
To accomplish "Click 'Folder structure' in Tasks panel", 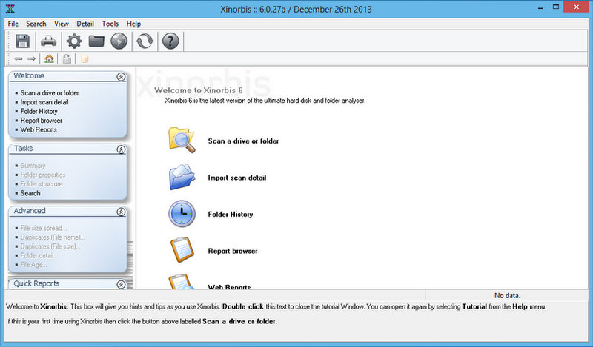I will [x=42, y=184].
